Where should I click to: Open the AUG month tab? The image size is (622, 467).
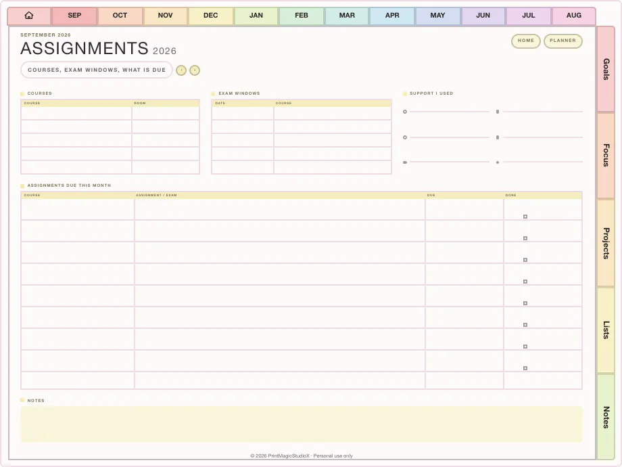coord(573,16)
